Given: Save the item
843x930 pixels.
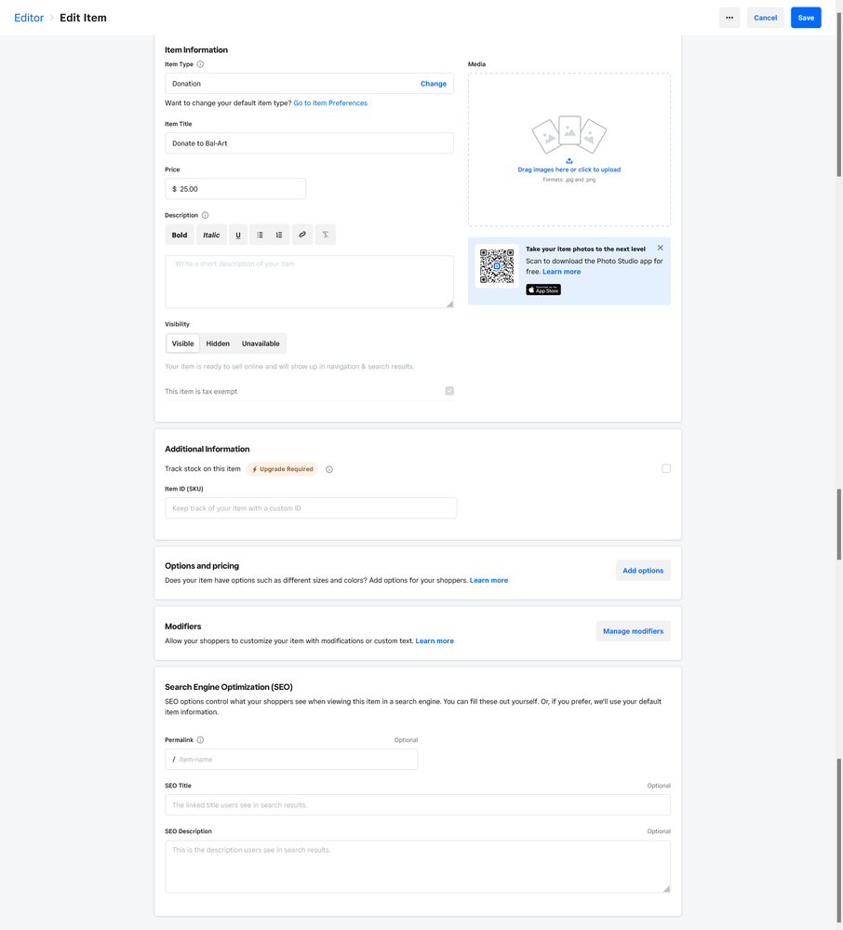Looking at the screenshot, I should pos(806,18).
